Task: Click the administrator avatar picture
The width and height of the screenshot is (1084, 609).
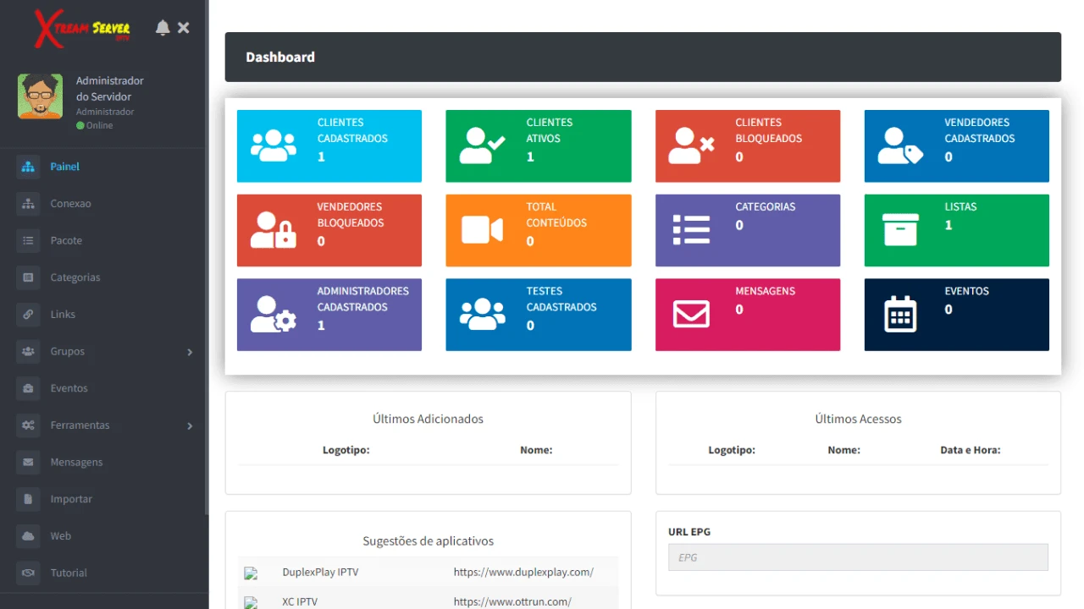Action: coord(40,96)
